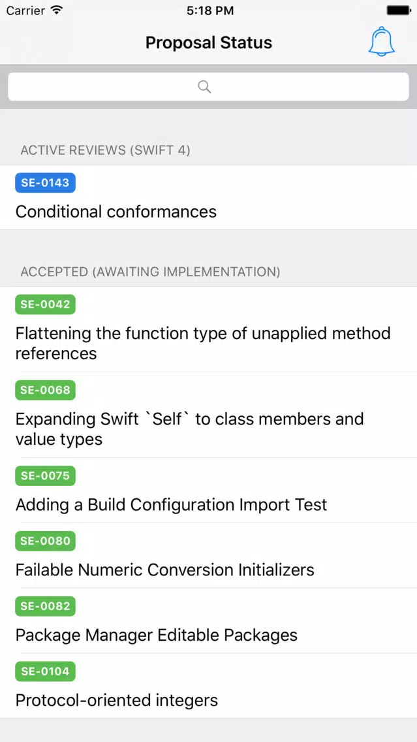Open Flattening the function type proposal
This screenshot has height=742, width=417.
click(209, 329)
